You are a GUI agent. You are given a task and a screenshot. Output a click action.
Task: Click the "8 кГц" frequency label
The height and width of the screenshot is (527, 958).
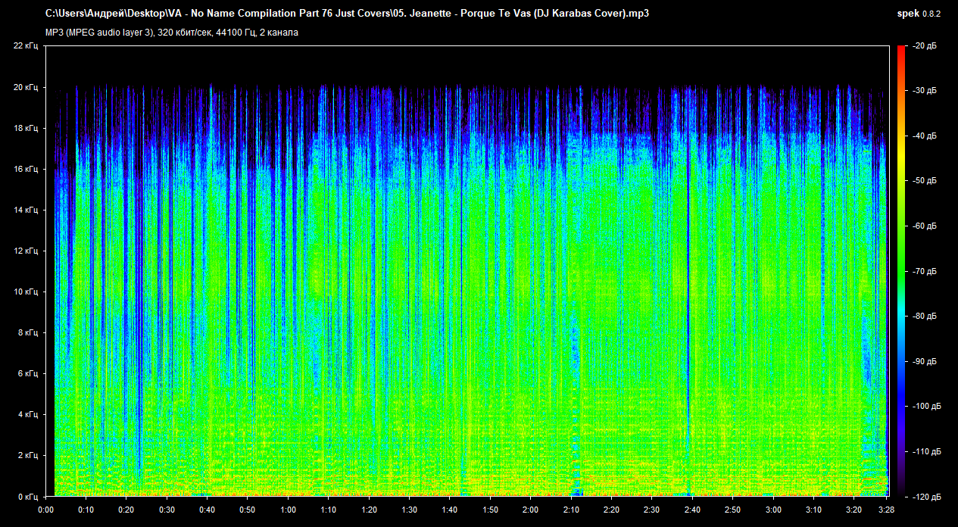coord(29,332)
